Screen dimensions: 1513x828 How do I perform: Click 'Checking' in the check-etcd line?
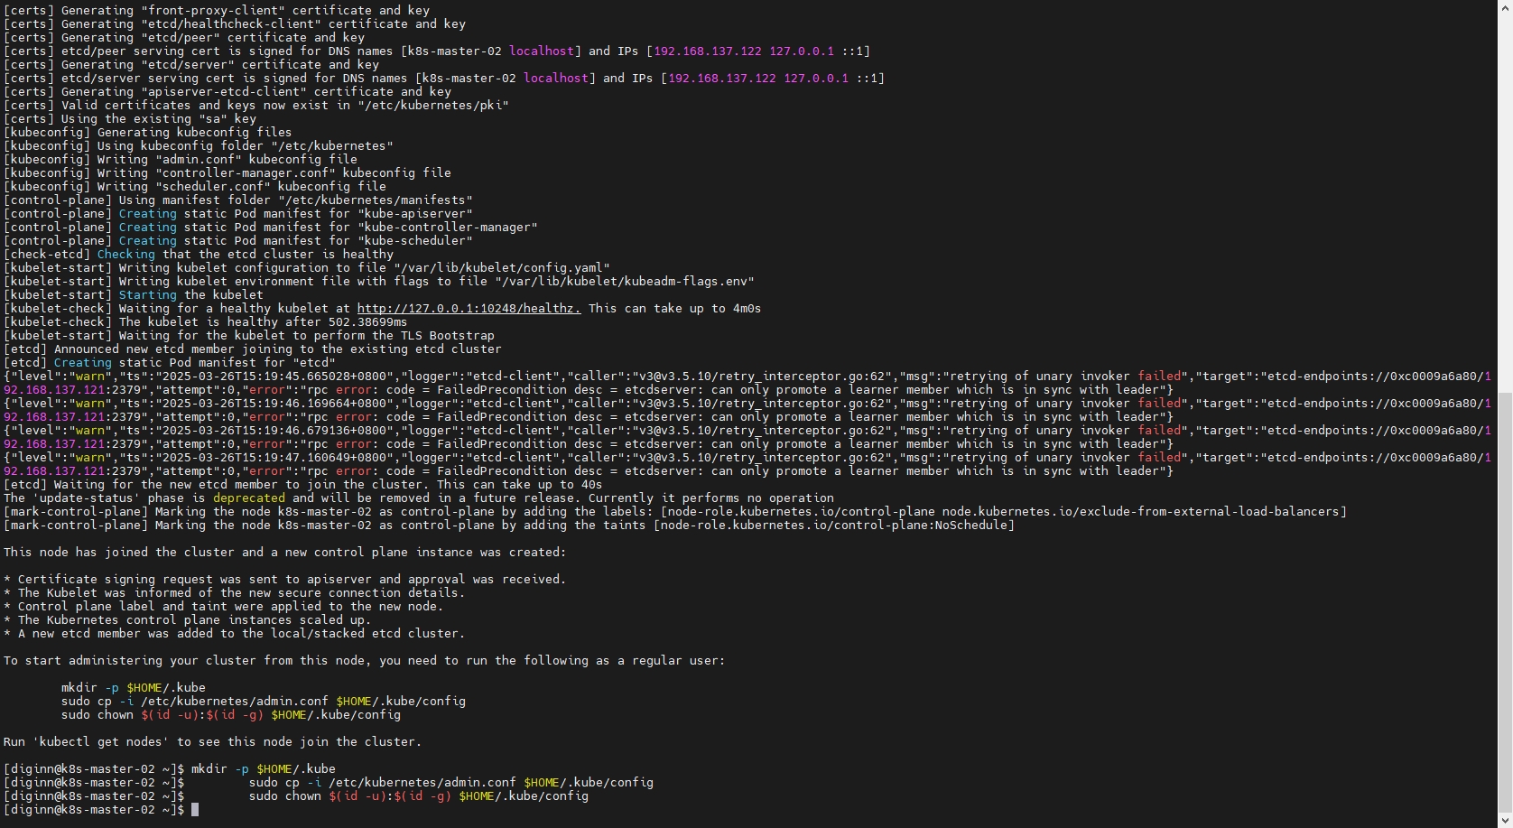[125, 255]
